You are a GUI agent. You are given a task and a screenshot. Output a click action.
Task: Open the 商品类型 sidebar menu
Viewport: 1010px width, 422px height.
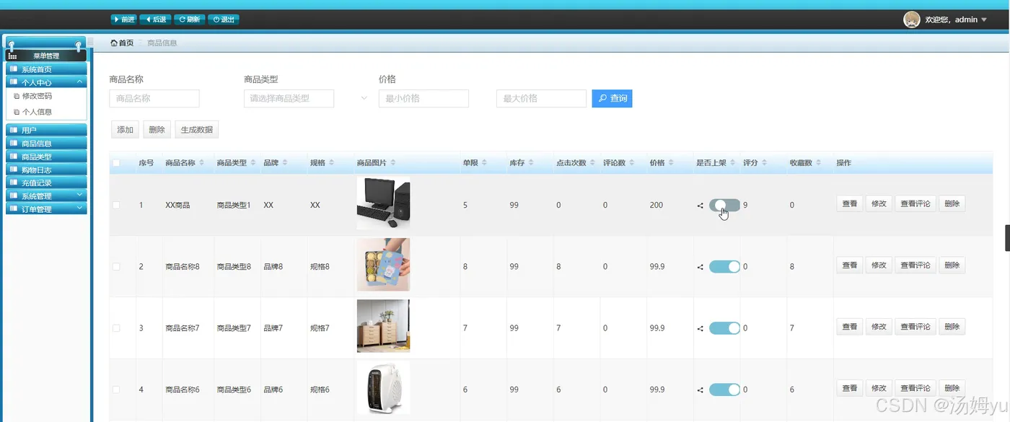46,156
